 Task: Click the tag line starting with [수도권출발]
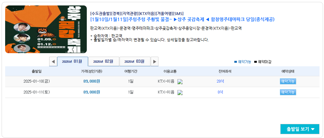click(137, 13)
